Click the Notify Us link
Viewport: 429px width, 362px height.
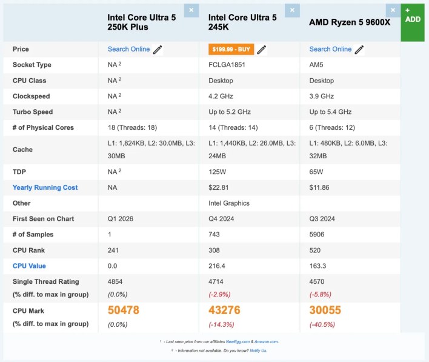(258, 350)
